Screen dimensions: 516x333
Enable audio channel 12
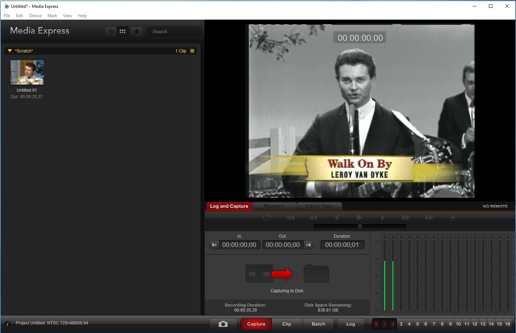click(x=475, y=324)
